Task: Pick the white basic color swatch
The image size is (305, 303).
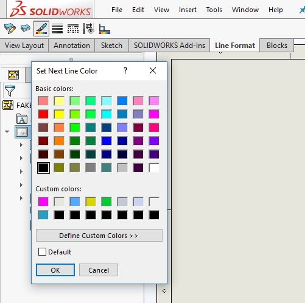Action: click(x=154, y=168)
